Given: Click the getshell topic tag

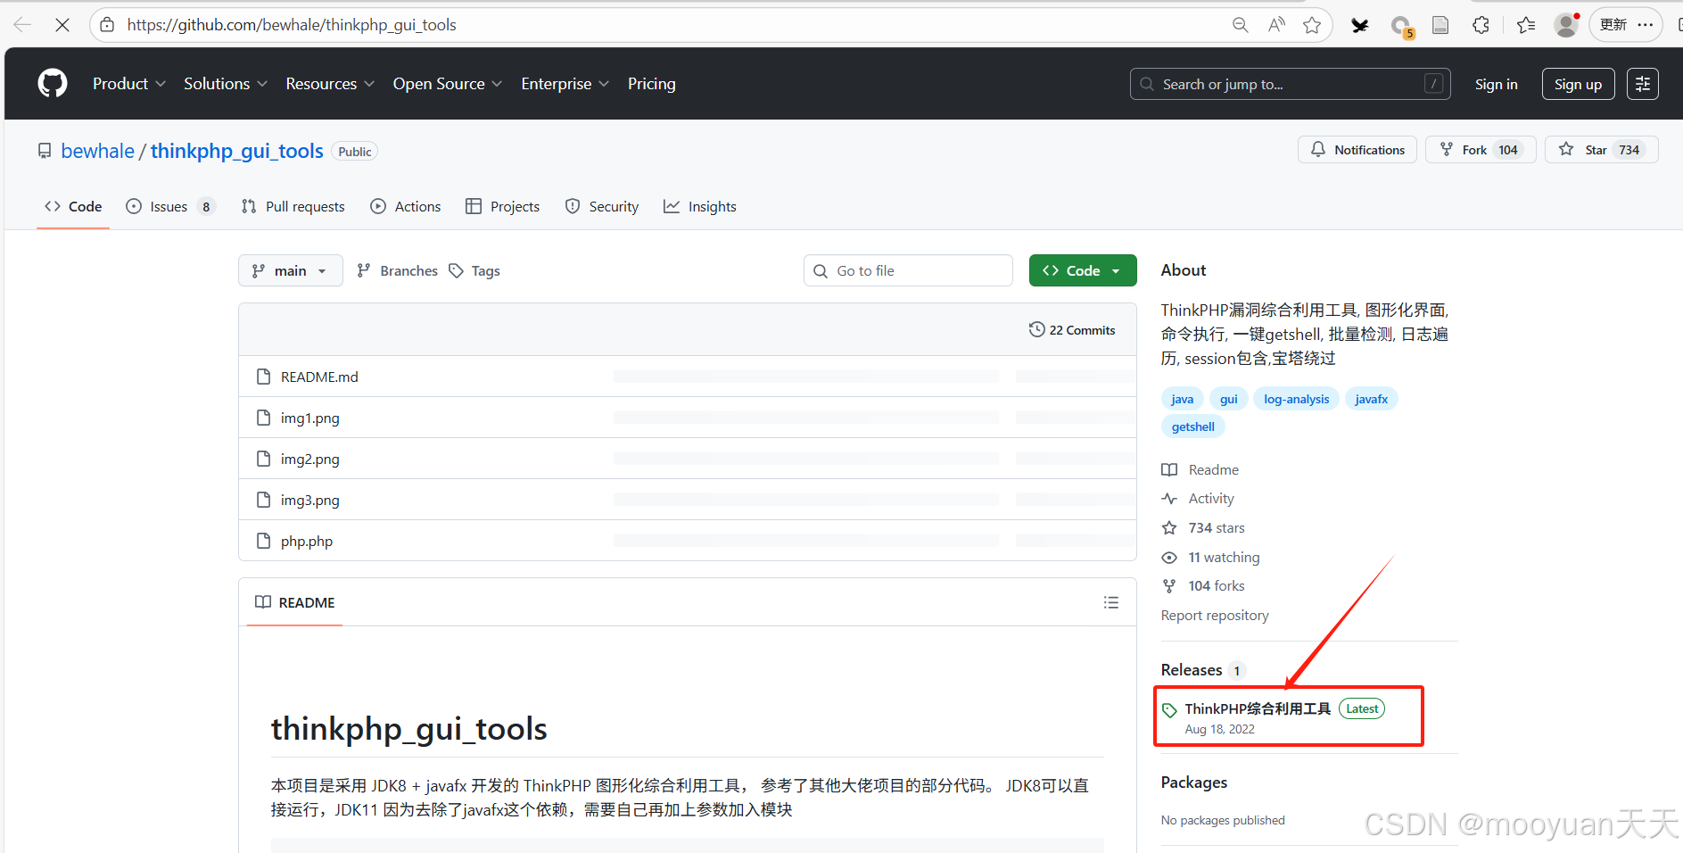Looking at the screenshot, I should tap(1192, 426).
